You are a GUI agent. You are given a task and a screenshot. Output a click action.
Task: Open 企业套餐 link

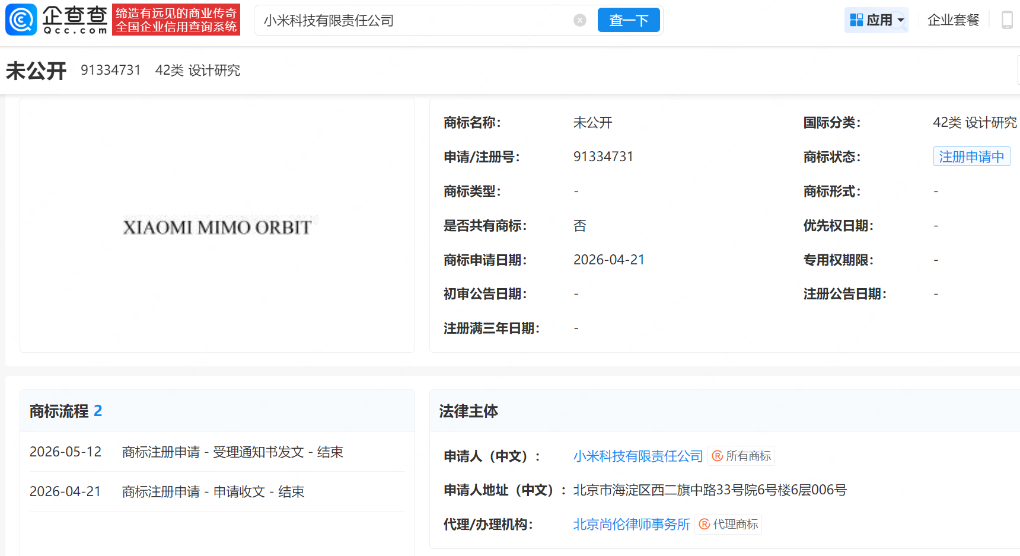[x=954, y=20]
